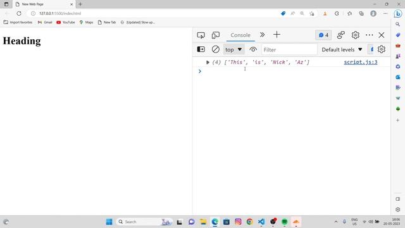The width and height of the screenshot is (405, 228).
Task: Open the Gmail bookmark
Action: (x=45, y=22)
